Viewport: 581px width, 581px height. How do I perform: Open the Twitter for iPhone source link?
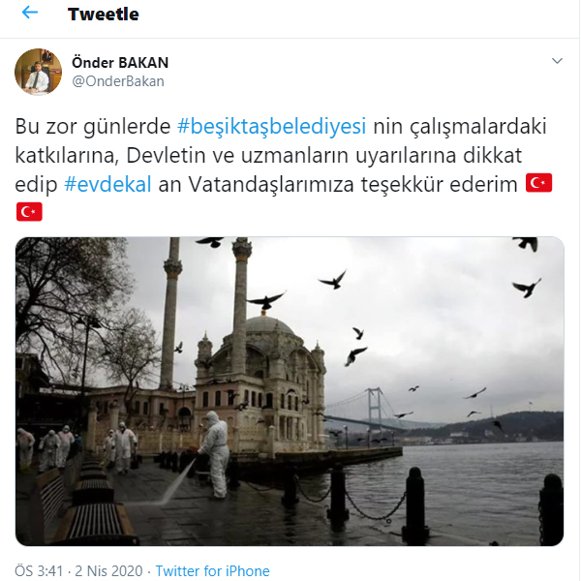pyautogui.click(x=212, y=571)
